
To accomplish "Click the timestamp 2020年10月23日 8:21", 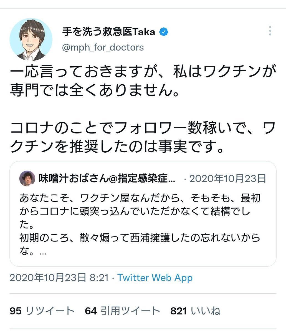I will click(59, 278).
